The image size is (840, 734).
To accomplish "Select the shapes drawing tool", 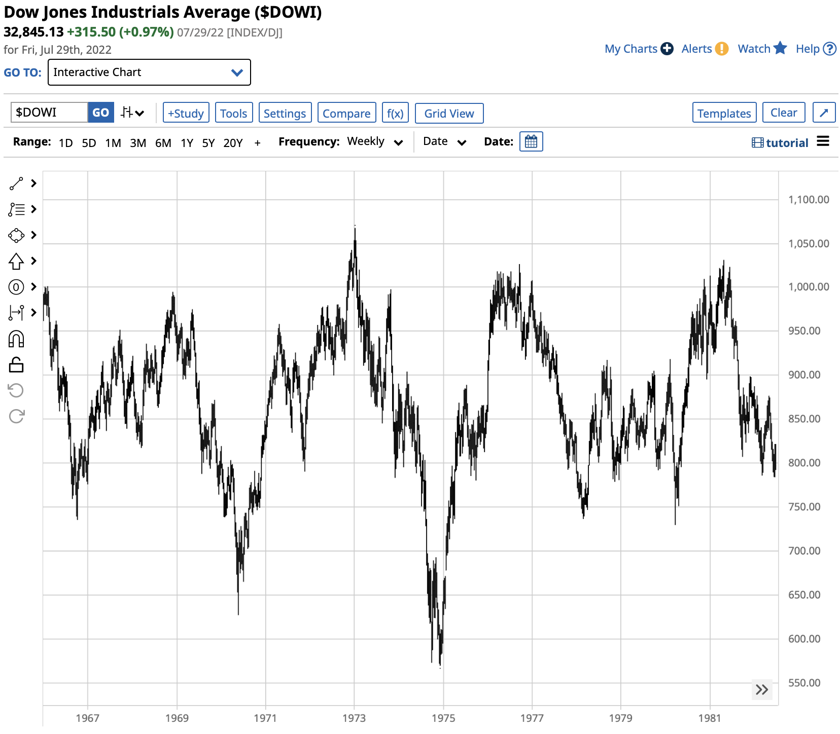I will [16, 235].
